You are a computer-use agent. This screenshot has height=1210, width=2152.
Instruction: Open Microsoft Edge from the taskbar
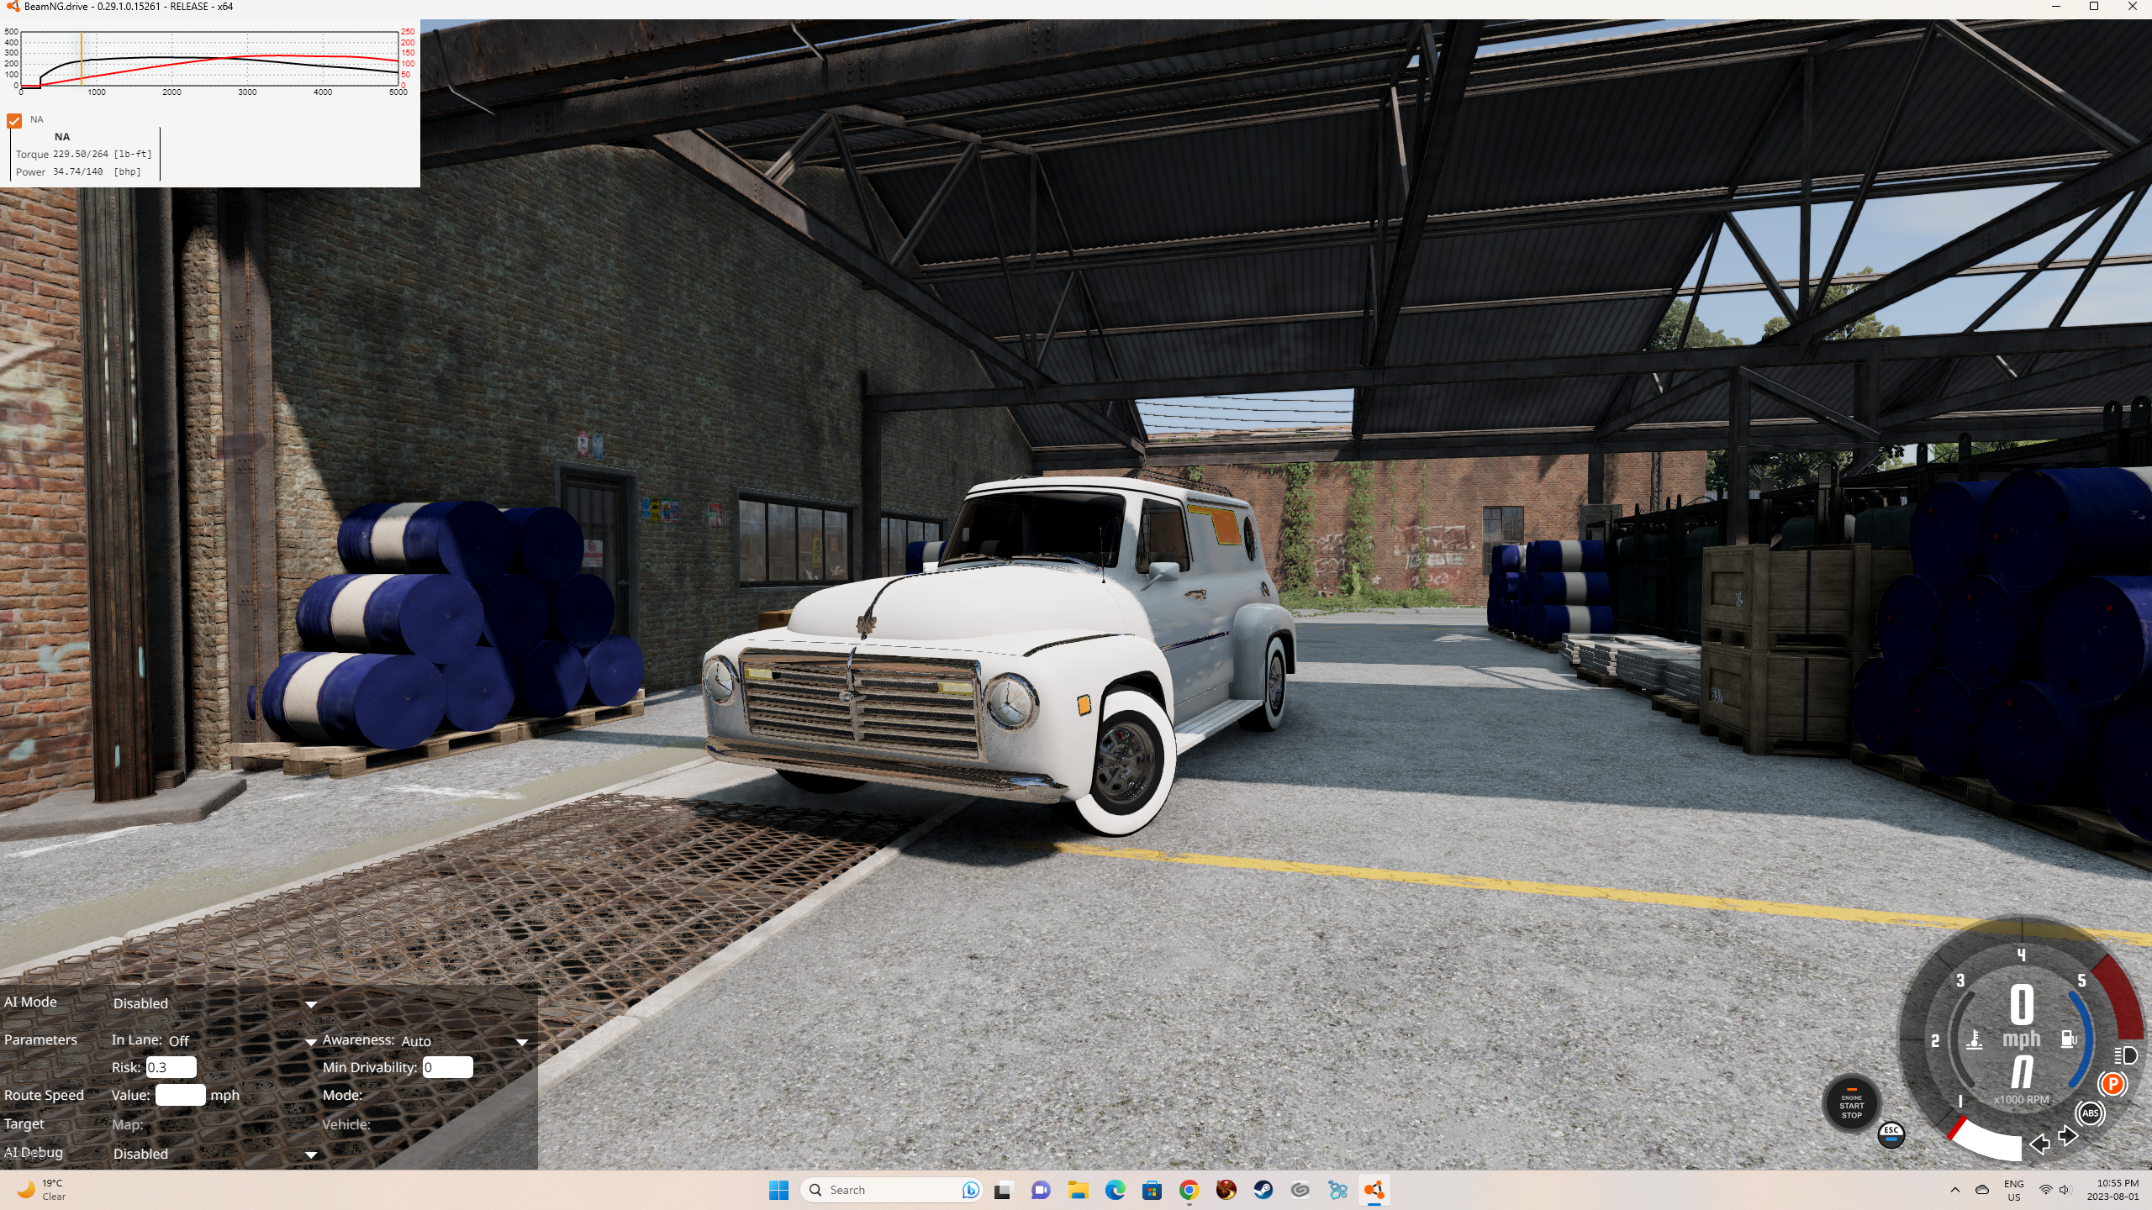coord(1115,1190)
